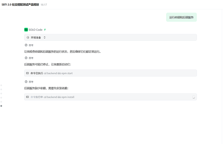
Task: Click the SOLO Code agent name label
Action: (x=36, y=30)
